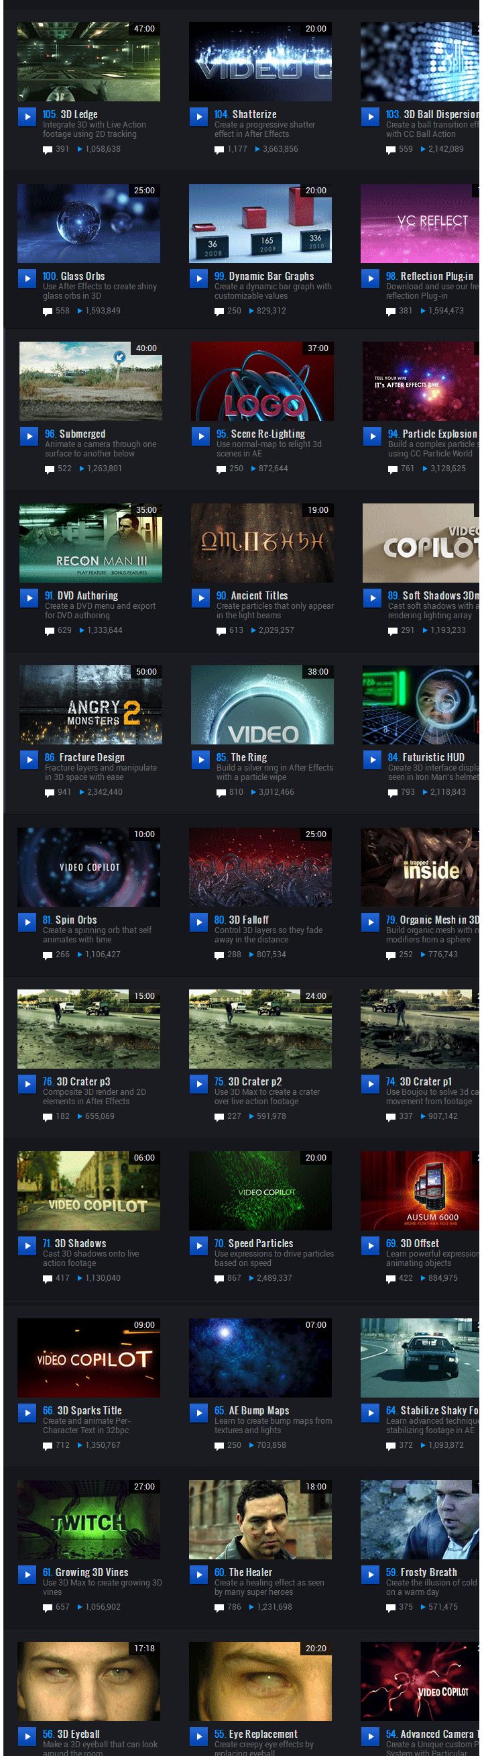Screen dimensions: 484x1756
Task: Open the 3D Ledge video thumbnail
Action: 89,61
